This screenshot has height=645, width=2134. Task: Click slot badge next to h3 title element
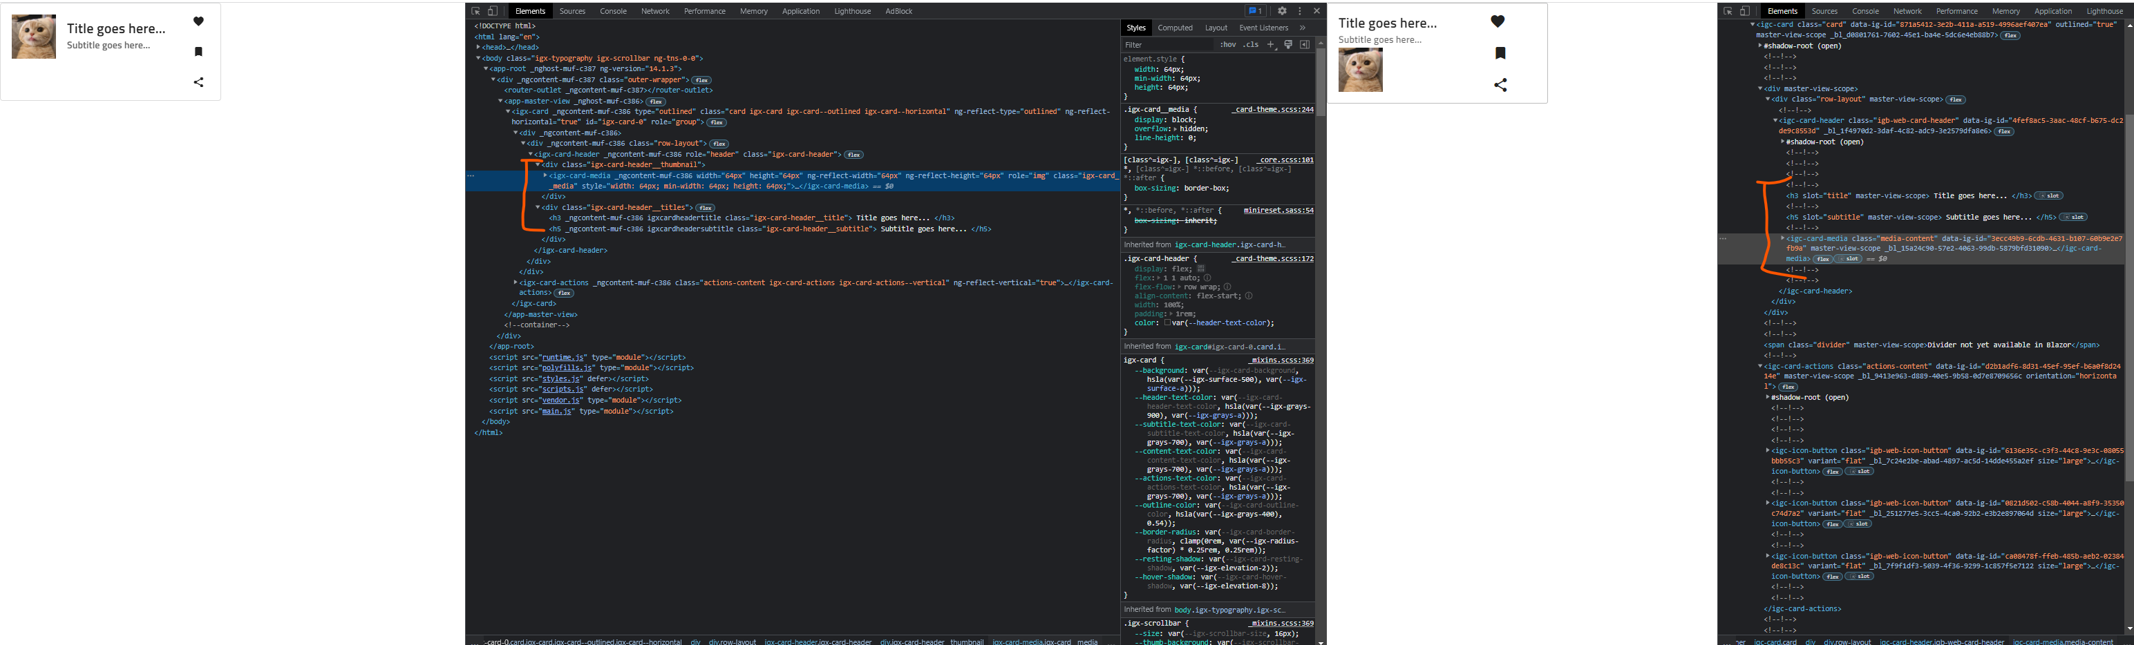(2050, 196)
